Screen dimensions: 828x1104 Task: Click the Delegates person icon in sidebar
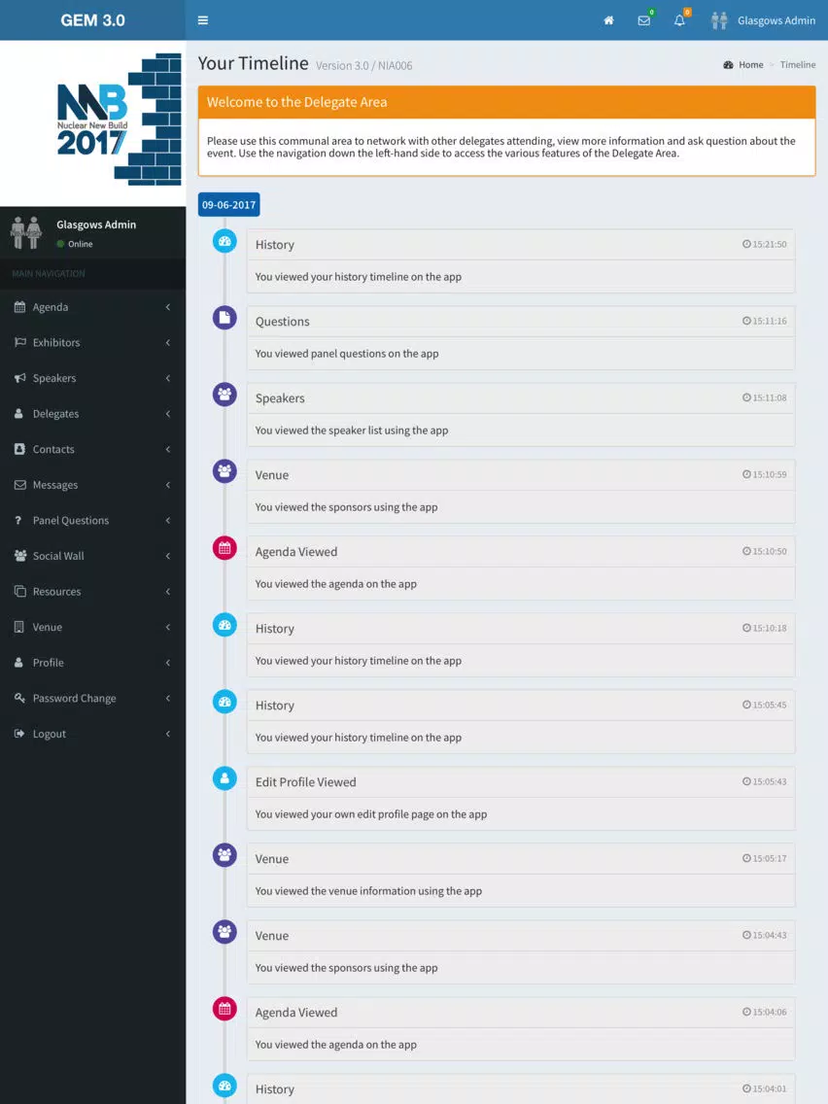19,413
